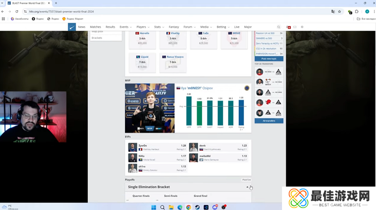Open the HLTV settings gear icon

point(302,27)
